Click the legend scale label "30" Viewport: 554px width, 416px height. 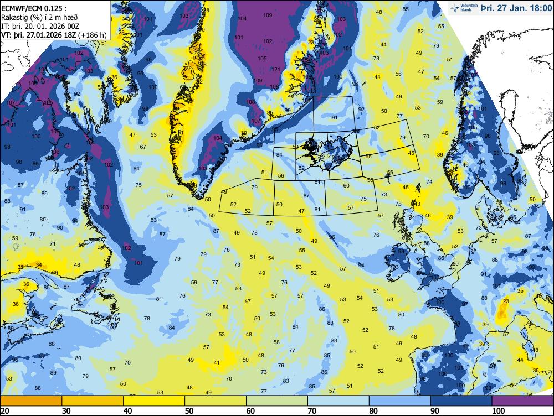66,410
